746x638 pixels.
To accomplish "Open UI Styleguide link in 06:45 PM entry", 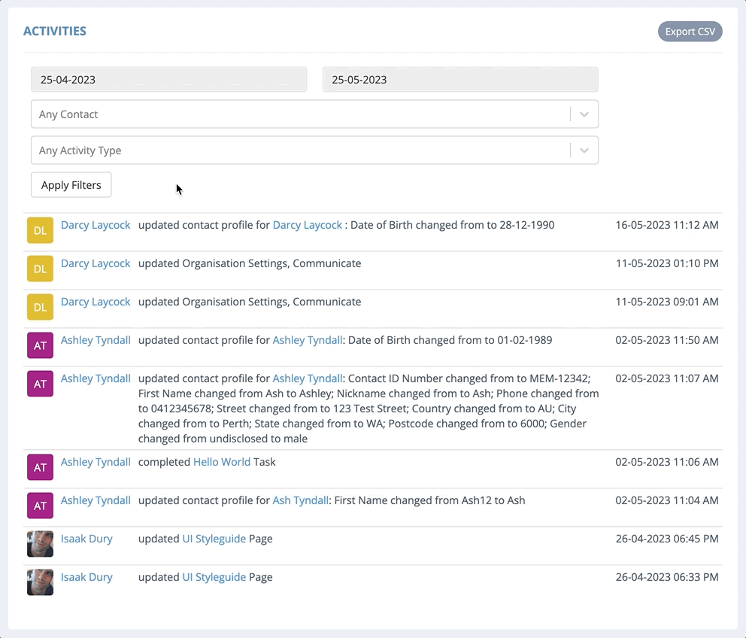I will click(214, 539).
